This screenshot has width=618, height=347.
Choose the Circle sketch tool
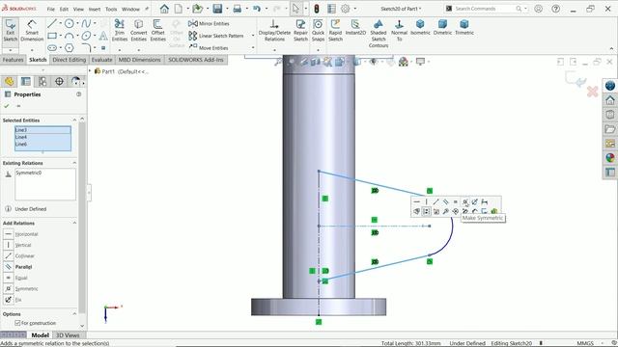[69, 23]
